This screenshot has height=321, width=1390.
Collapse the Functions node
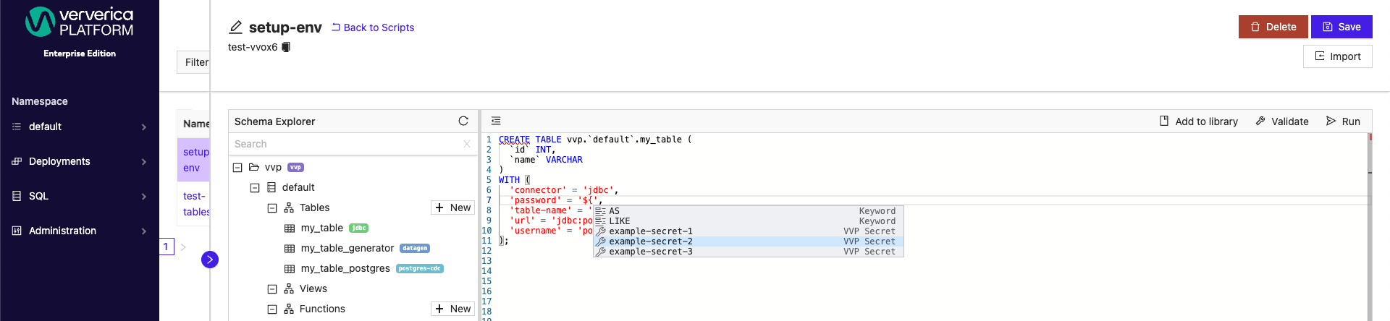tap(272, 309)
